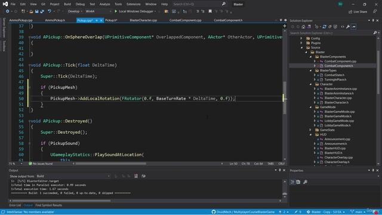Collapse the BlasterComponents folder
This screenshot has width=382, height=215.
tap(310, 57)
